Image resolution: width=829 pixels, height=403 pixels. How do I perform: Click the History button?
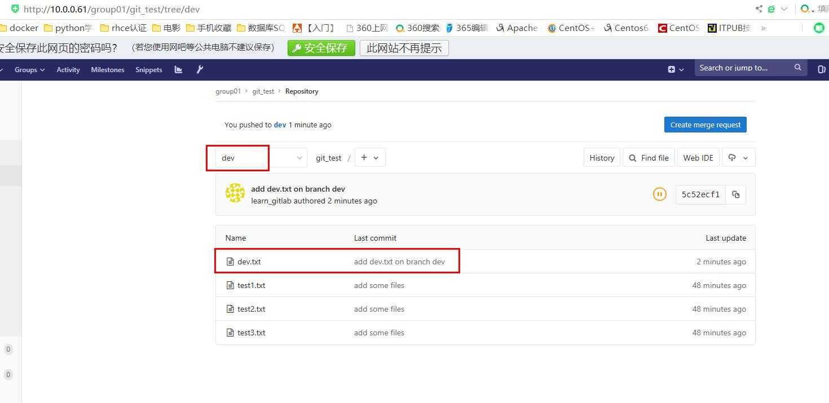(602, 158)
